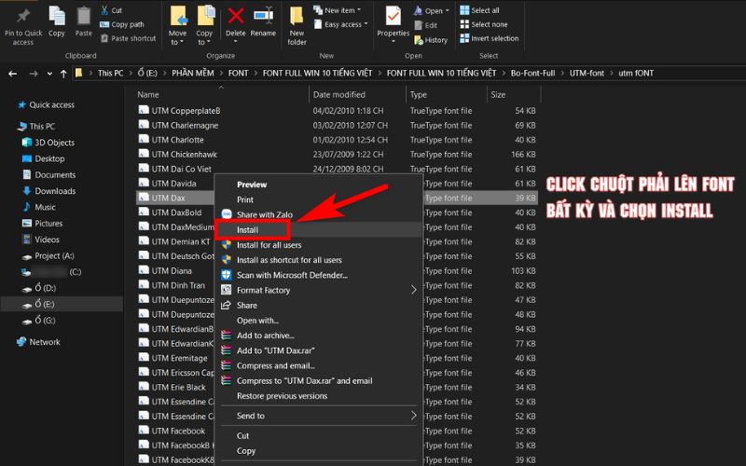Open Downloads in the sidebar
Viewport: 746px width, 466px height.
(x=49, y=191)
